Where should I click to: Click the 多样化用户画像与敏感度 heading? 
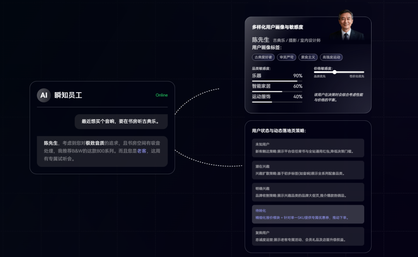coord(278,27)
